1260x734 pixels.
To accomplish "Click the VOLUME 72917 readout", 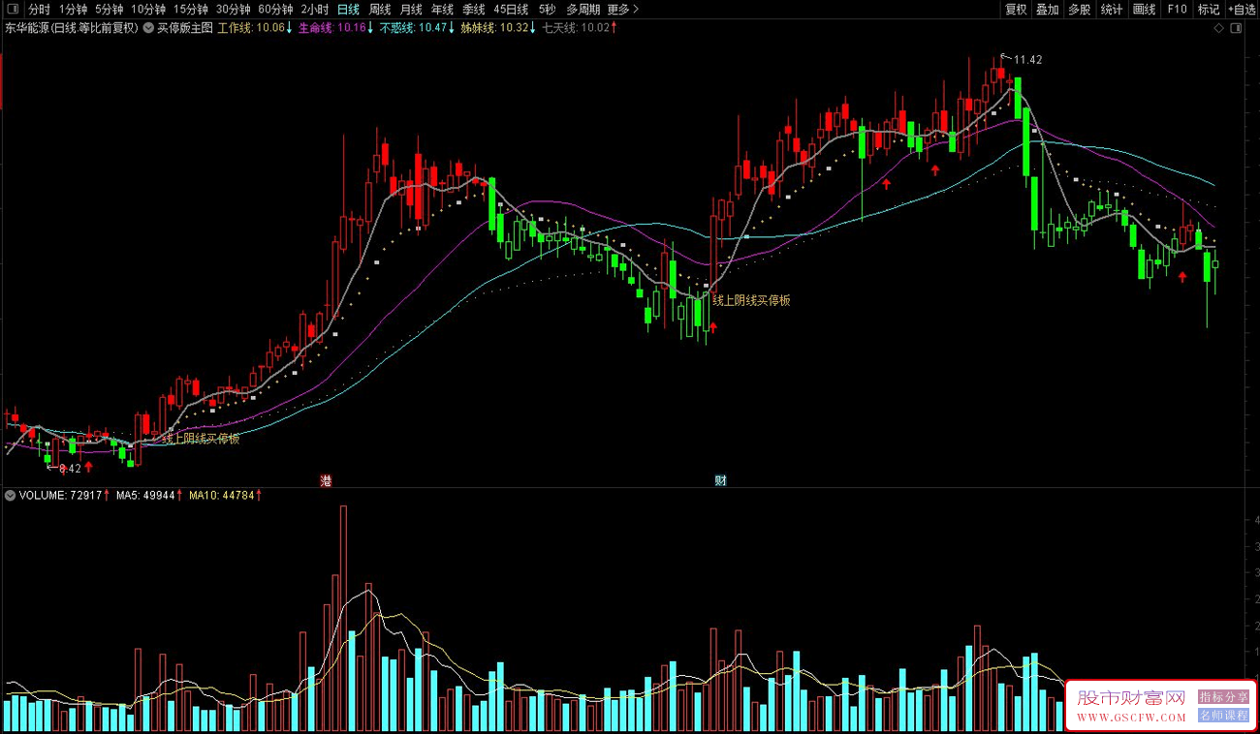I will coord(64,496).
